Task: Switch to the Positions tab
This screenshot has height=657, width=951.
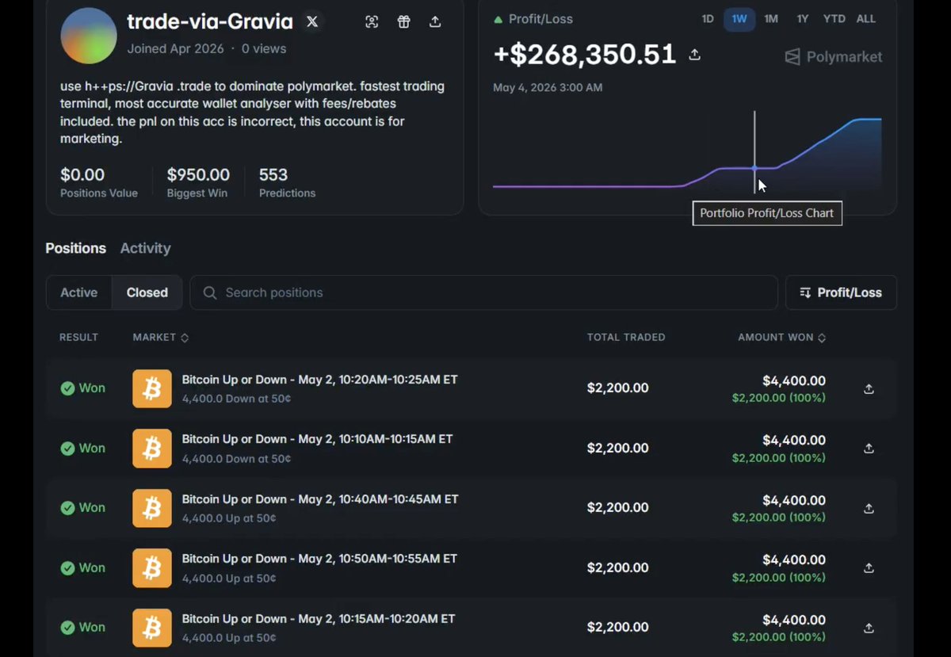Action: 76,248
